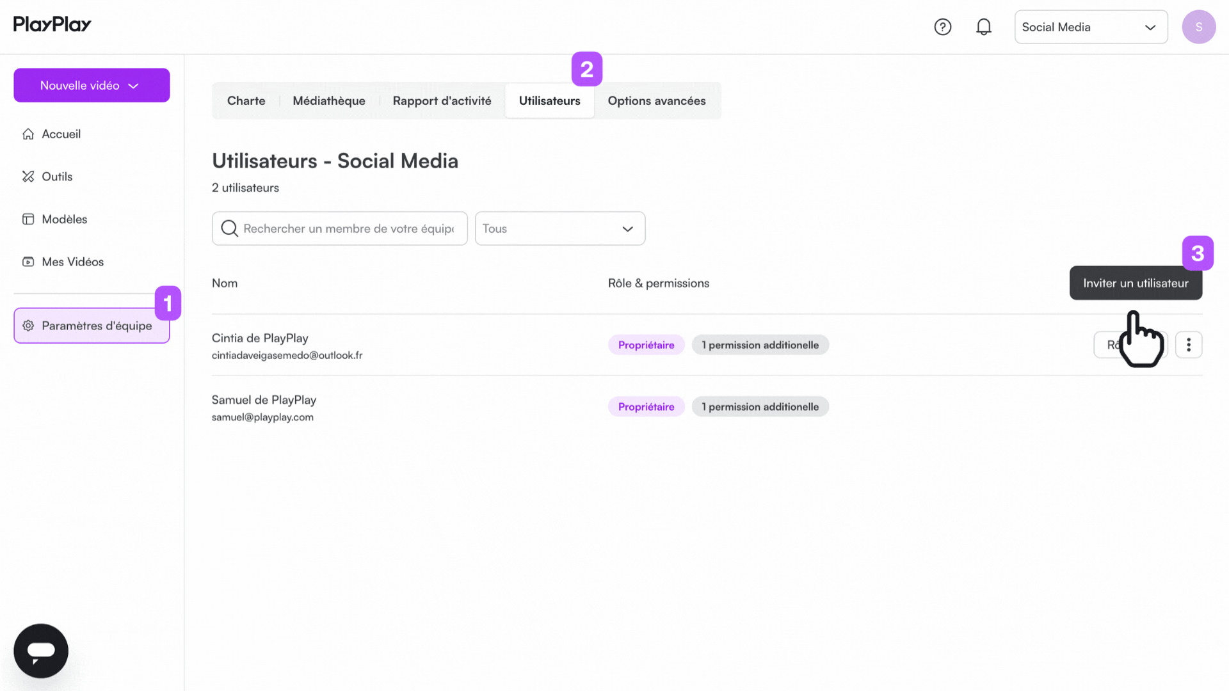Viewport: 1229px width, 691px height.
Task: Click the Modèles template icon
Action: 28,219
